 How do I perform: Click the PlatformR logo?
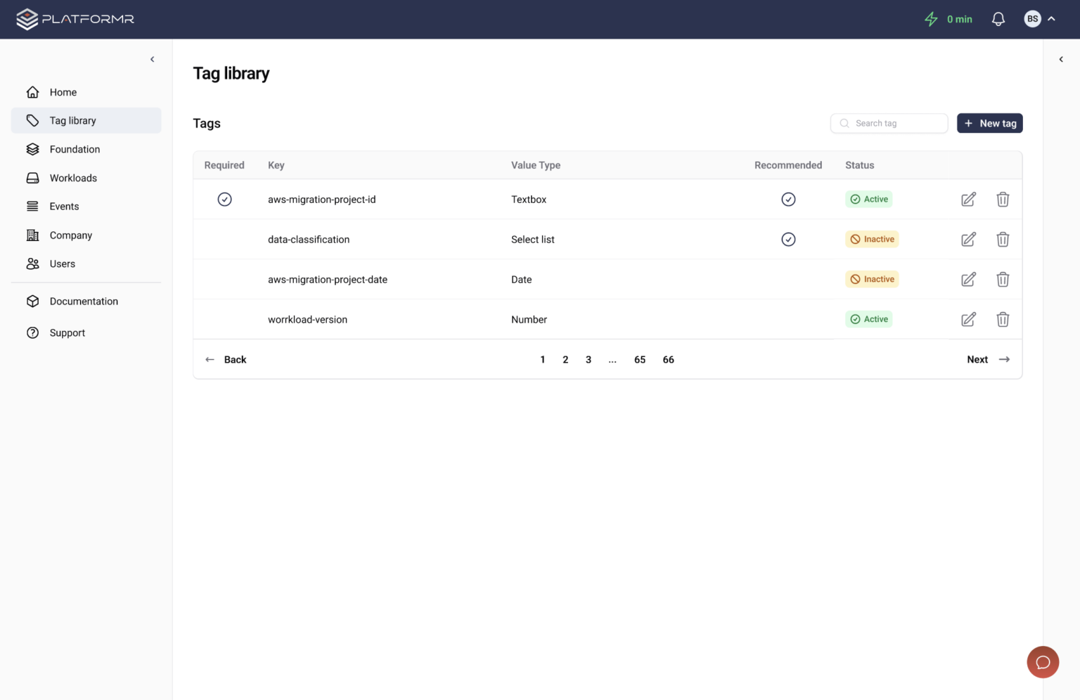pyautogui.click(x=75, y=19)
